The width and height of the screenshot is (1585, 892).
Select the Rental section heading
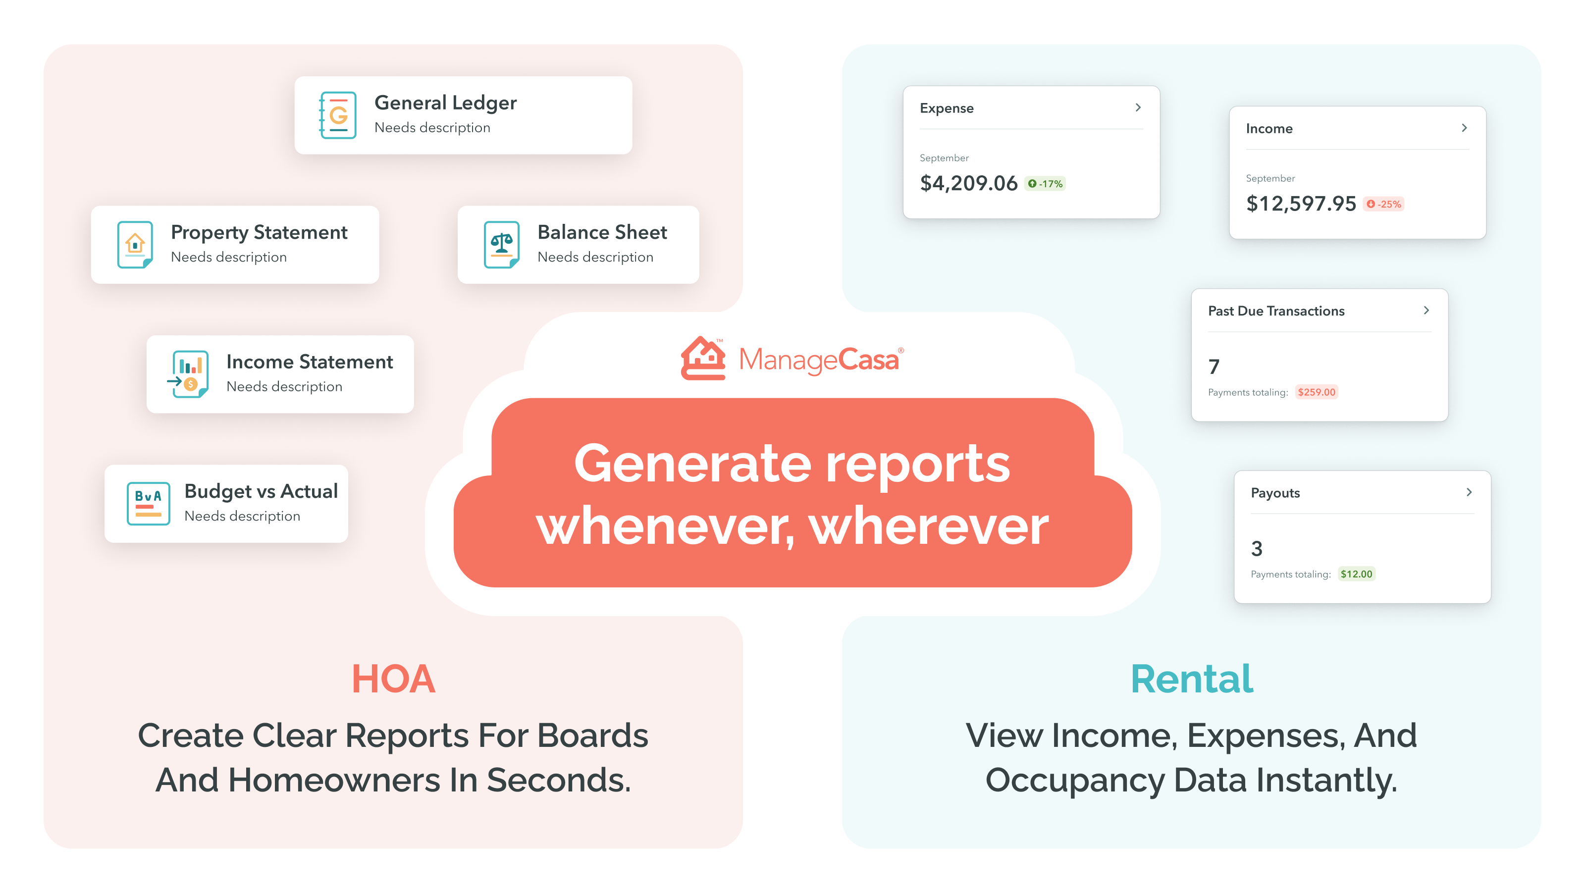(x=1191, y=679)
